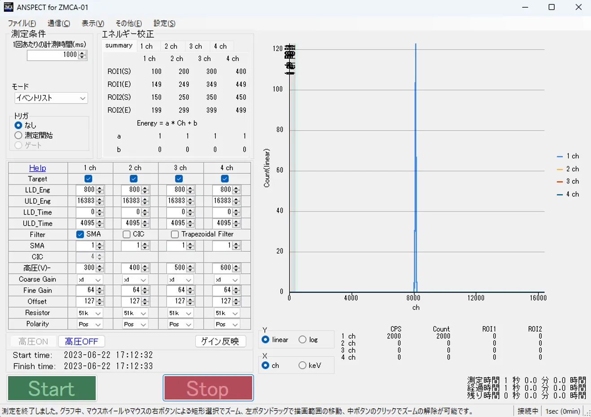Enable the CIC filter checkbox
Viewport: 591px width, 417px height.
127,234
